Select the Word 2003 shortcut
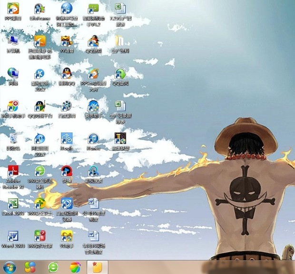 coord(13,236)
